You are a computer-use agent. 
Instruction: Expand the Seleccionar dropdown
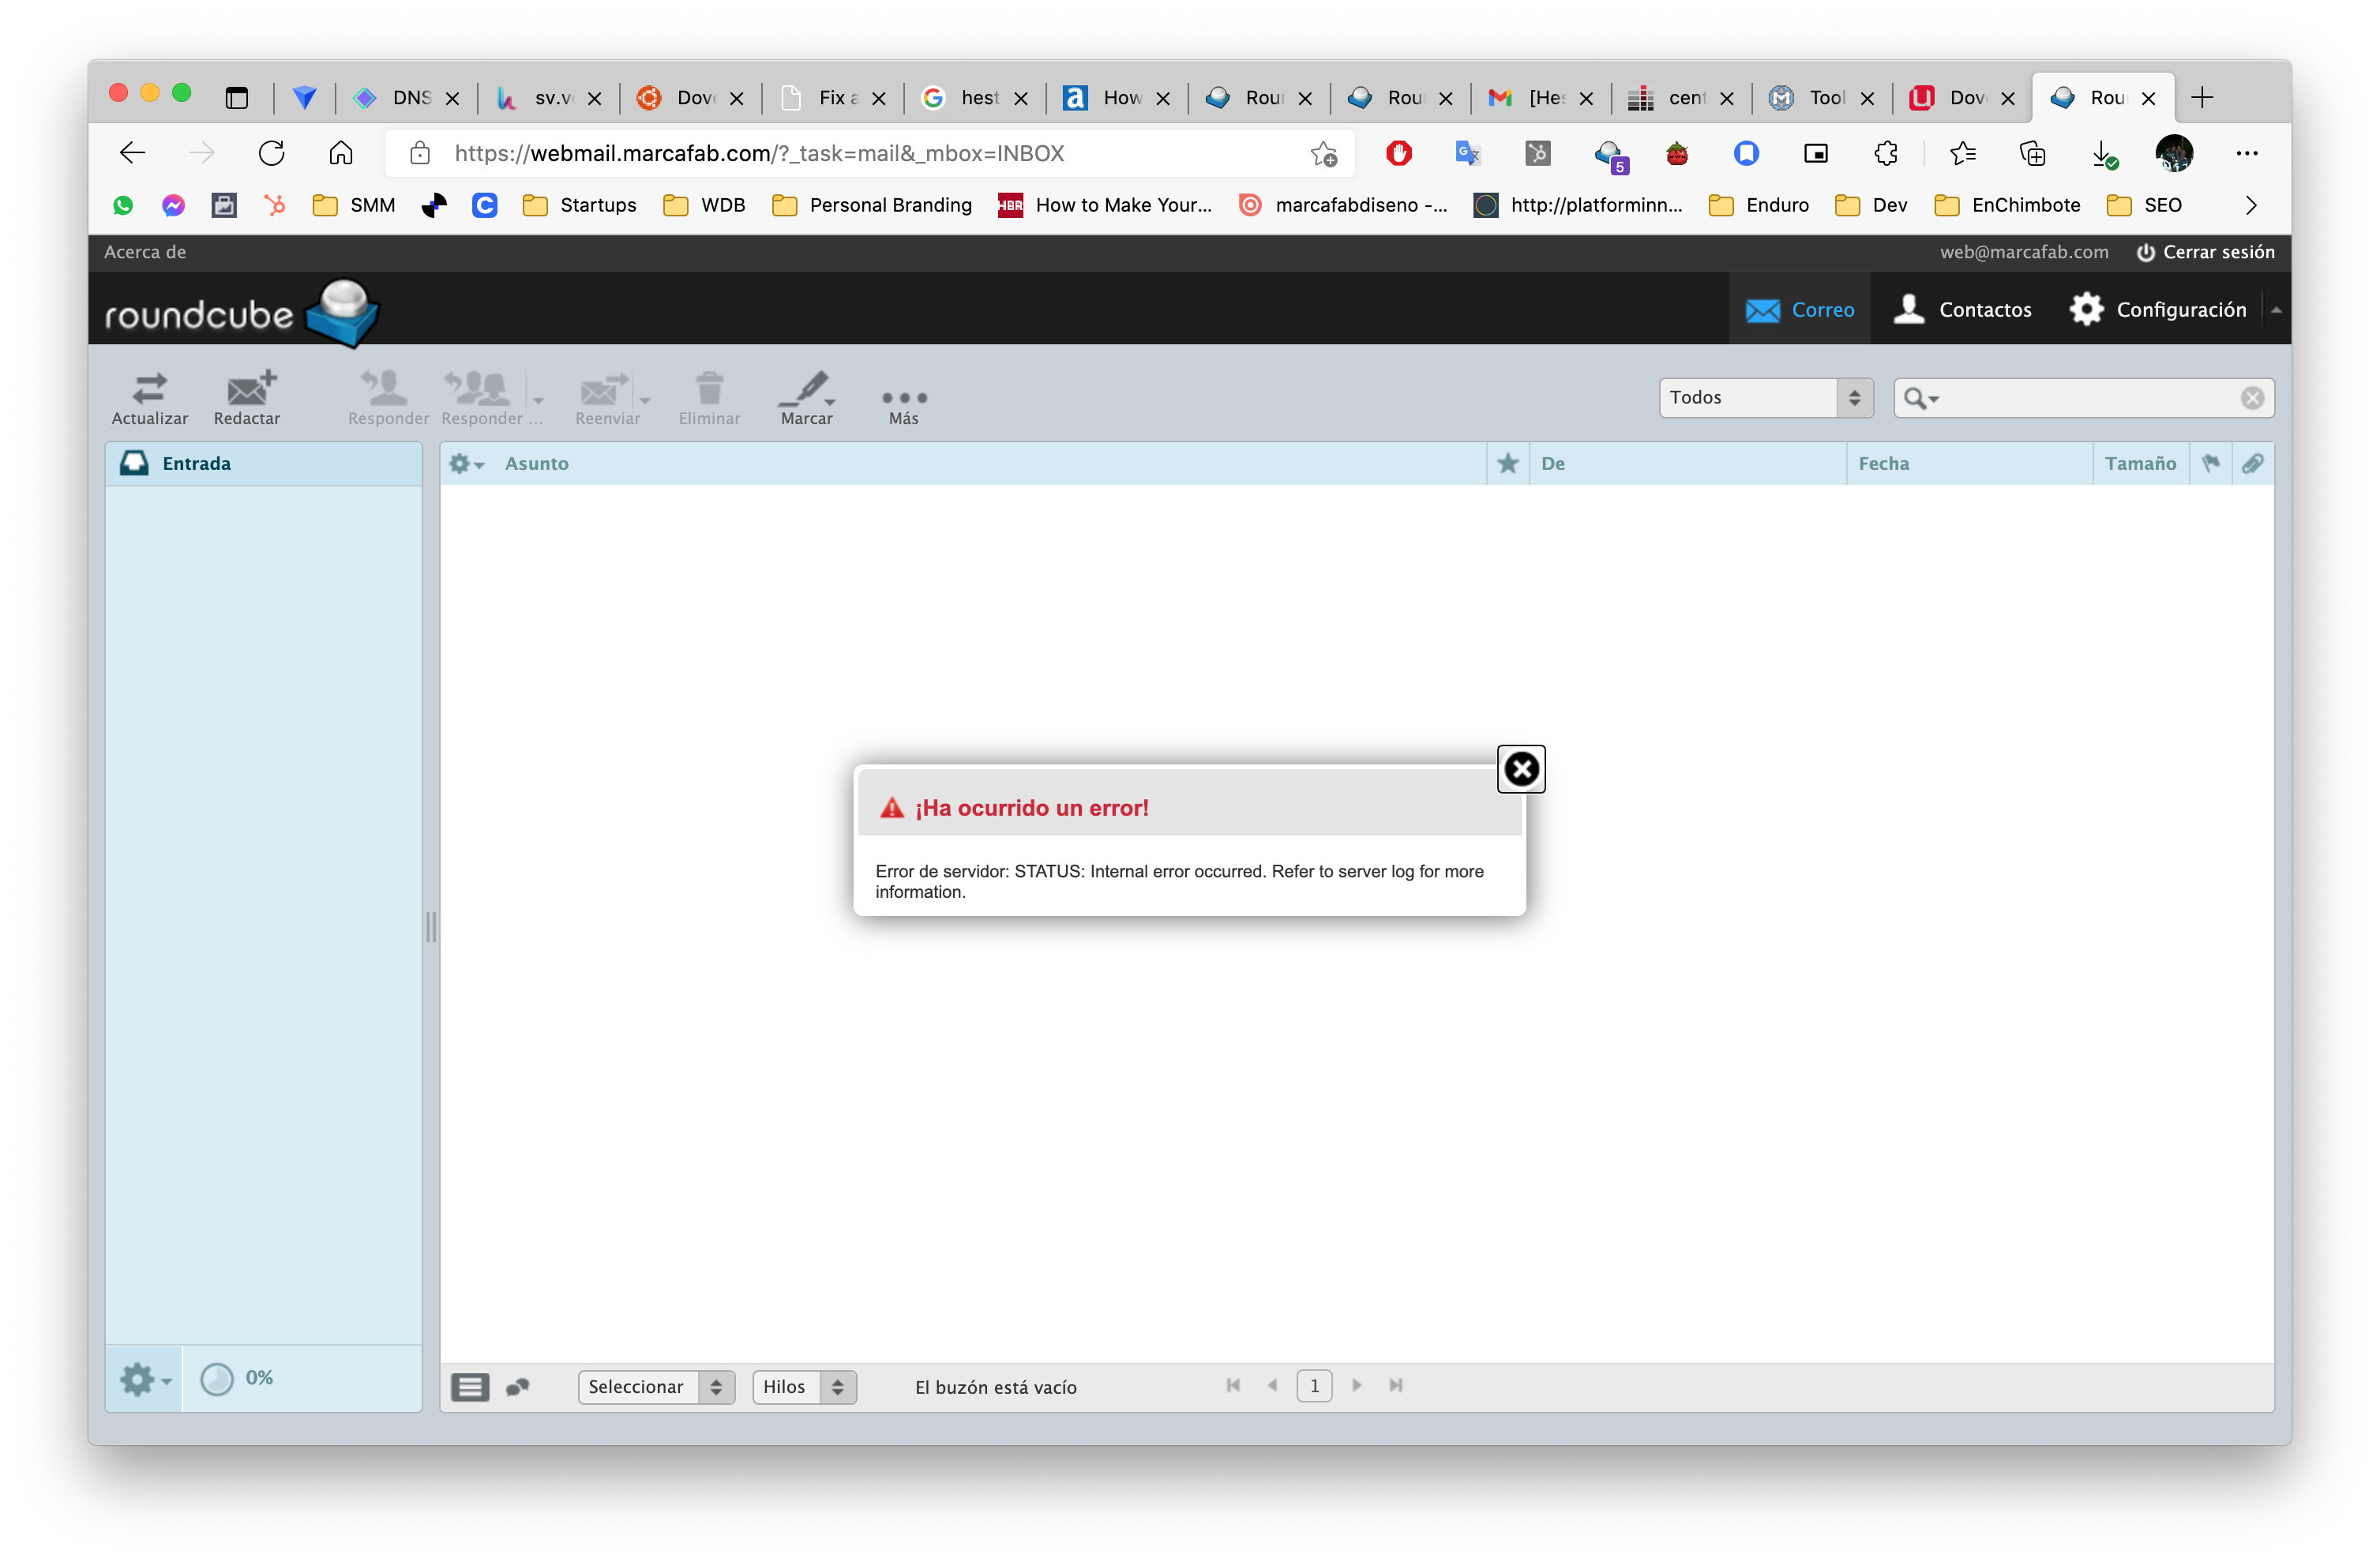[656, 1386]
